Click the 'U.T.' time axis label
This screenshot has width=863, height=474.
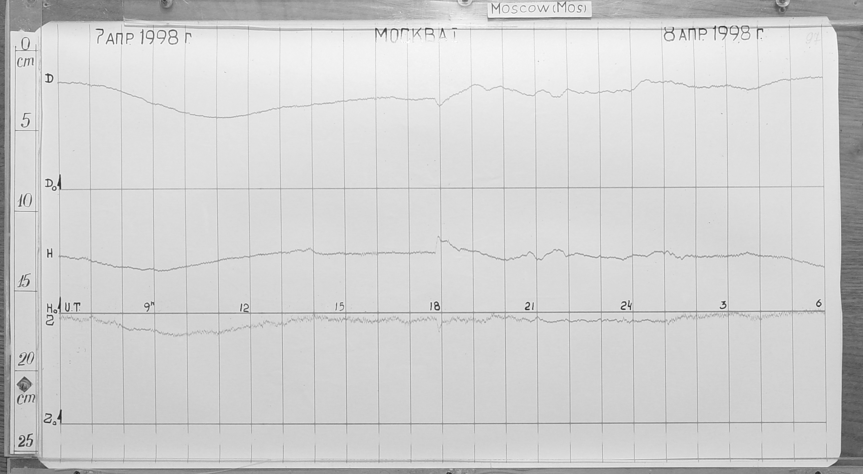coord(72,307)
